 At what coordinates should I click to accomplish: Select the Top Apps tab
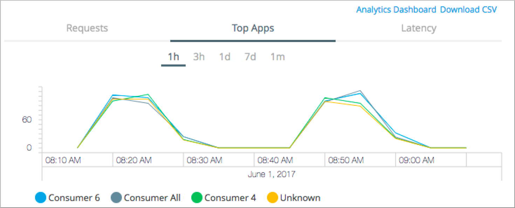(x=253, y=28)
